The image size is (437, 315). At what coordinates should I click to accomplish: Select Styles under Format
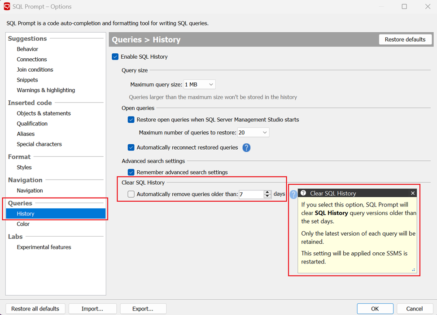click(24, 167)
